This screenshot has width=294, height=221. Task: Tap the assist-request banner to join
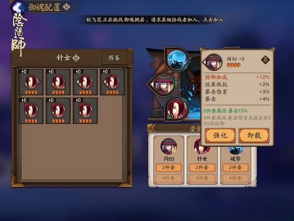pyautogui.click(x=155, y=19)
